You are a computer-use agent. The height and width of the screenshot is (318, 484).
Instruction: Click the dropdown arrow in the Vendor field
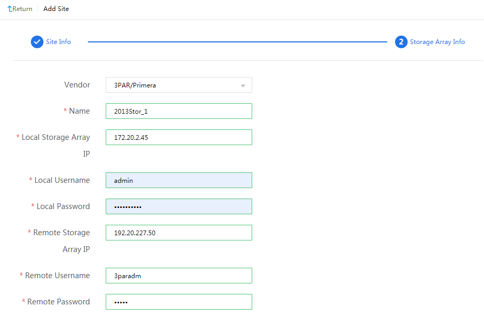(x=243, y=84)
